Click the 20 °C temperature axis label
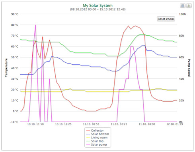 [15, 90]
